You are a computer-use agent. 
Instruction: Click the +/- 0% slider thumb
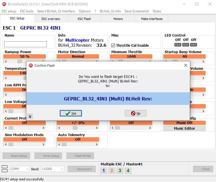pos(75,128)
